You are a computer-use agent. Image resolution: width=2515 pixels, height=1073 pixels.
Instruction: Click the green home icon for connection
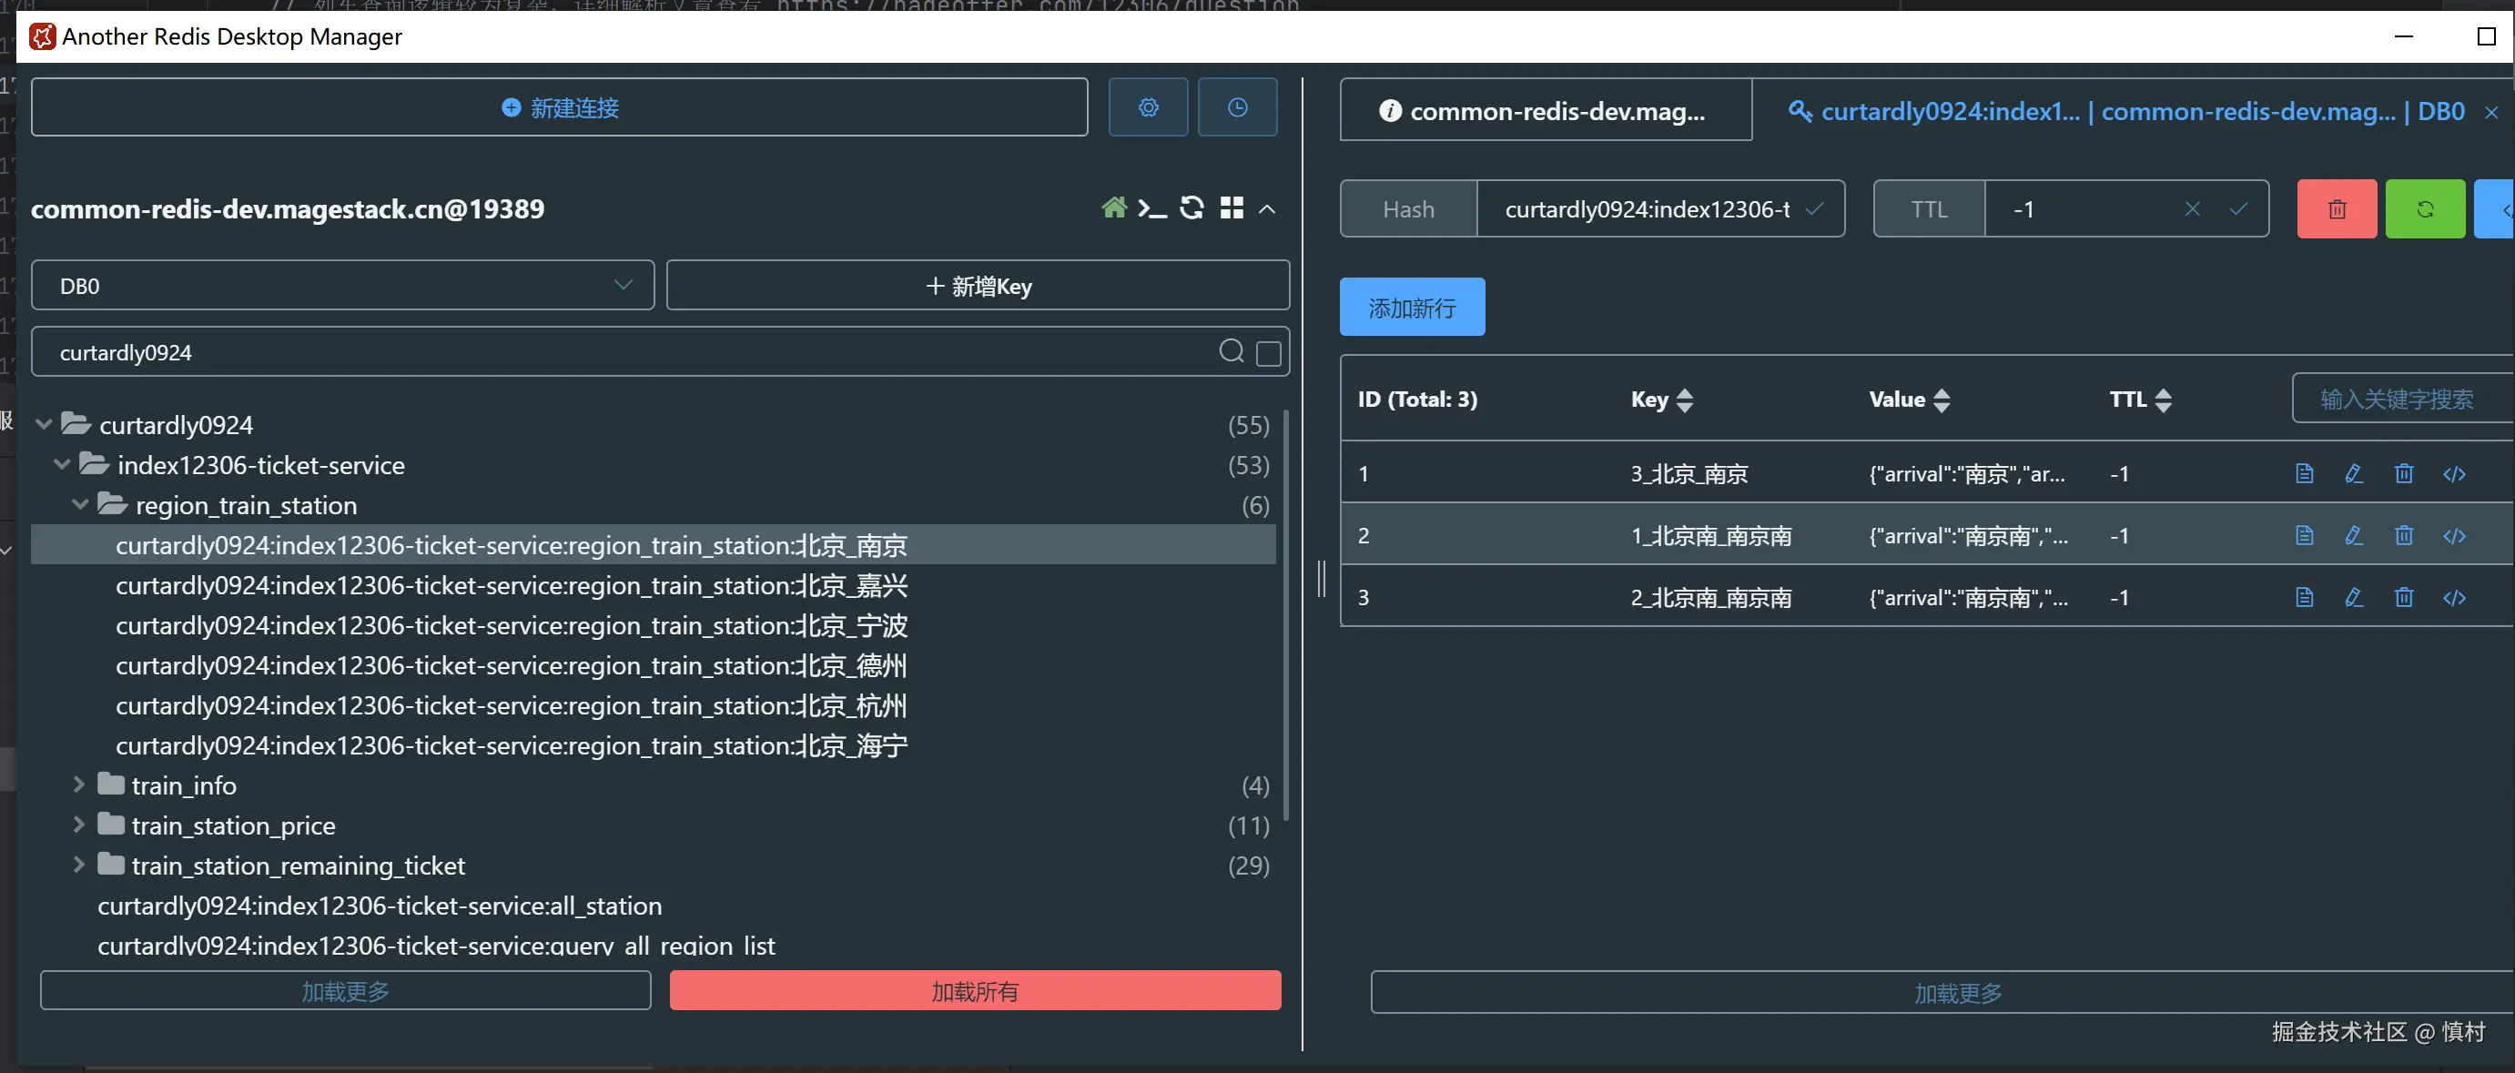click(1114, 208)
